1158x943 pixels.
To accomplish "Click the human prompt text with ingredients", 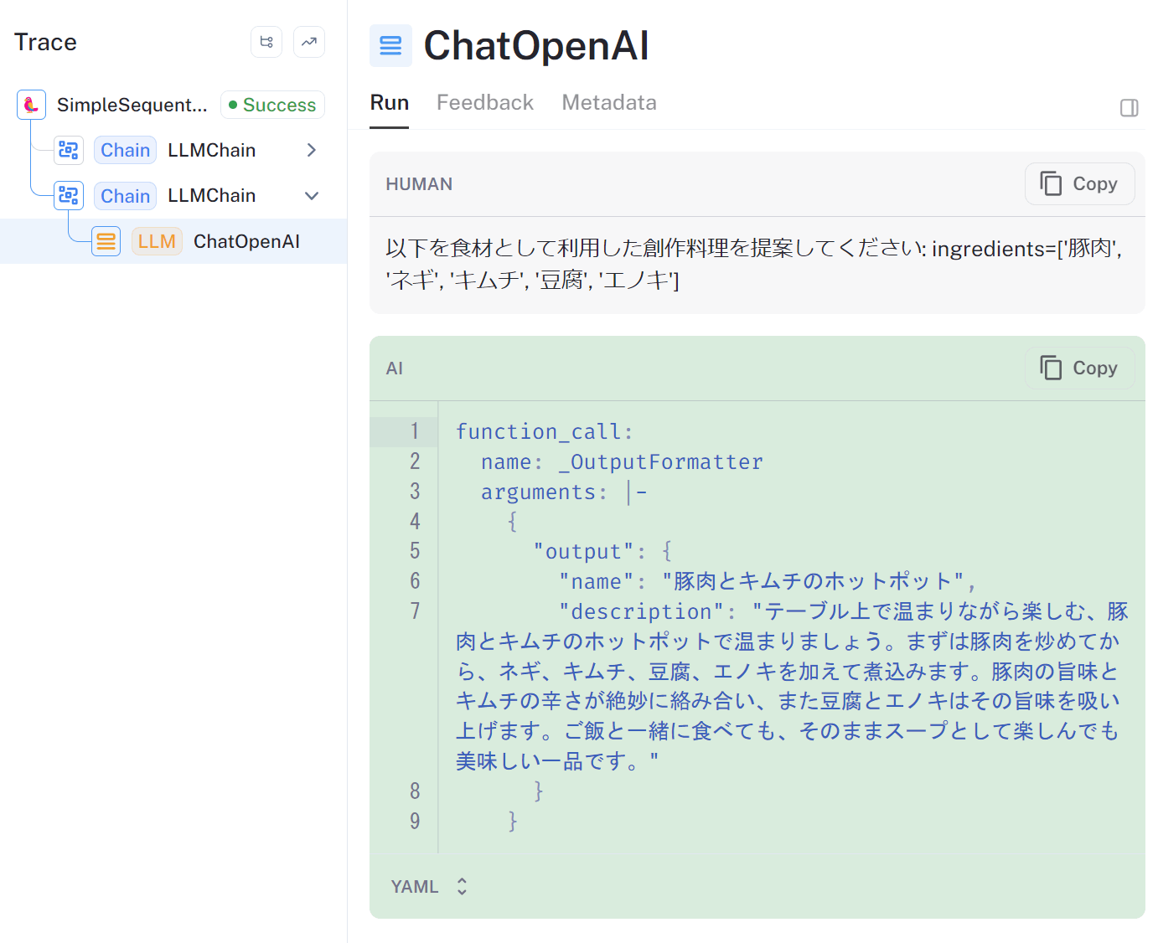I will click(x=754, y=264).
